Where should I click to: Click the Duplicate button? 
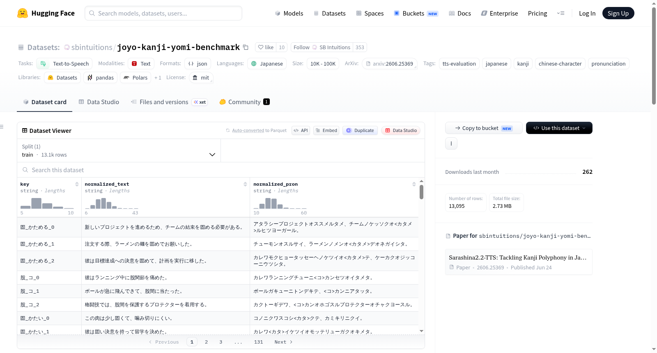coord(360,130)
